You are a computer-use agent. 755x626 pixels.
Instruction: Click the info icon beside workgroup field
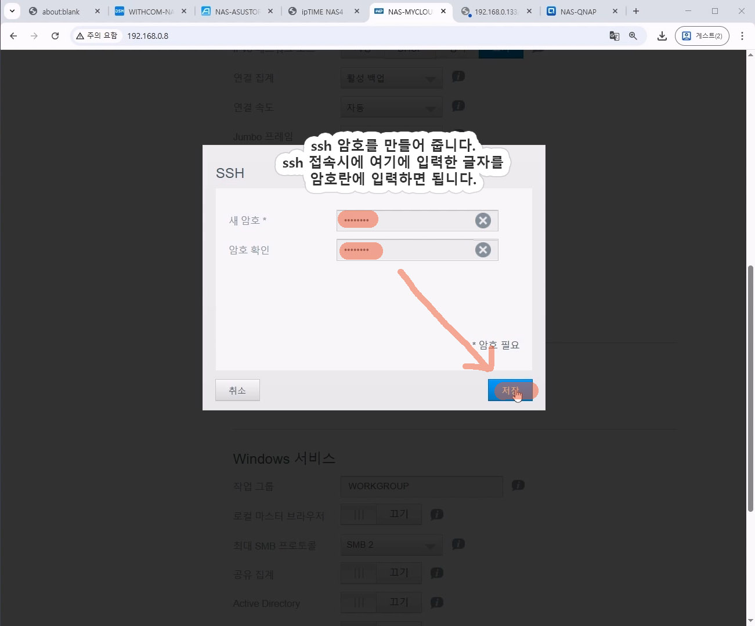click(518, 485)
